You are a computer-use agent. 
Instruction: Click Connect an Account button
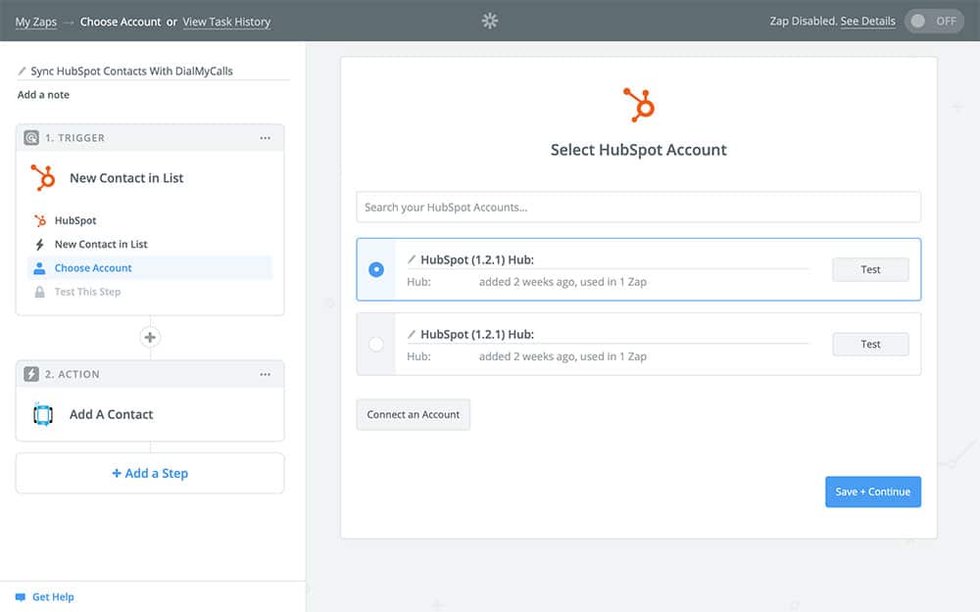pos(413,414)
